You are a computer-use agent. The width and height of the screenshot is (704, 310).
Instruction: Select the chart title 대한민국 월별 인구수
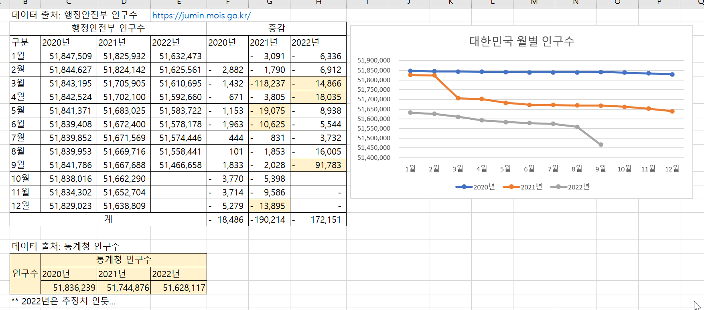[521, 41]
